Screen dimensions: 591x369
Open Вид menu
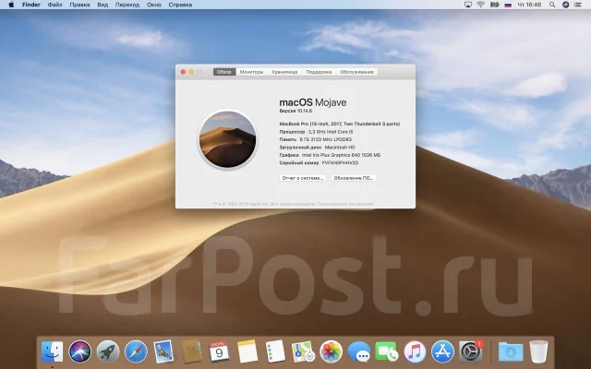coord(103,5)
